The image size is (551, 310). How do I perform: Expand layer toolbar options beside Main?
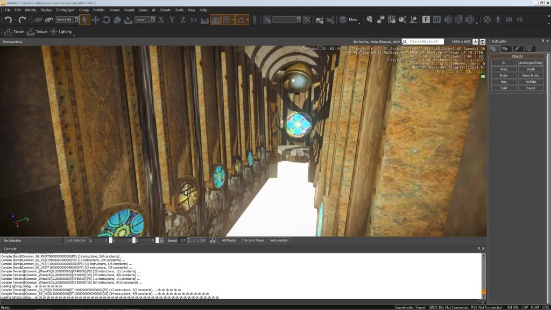pos(359,23)
